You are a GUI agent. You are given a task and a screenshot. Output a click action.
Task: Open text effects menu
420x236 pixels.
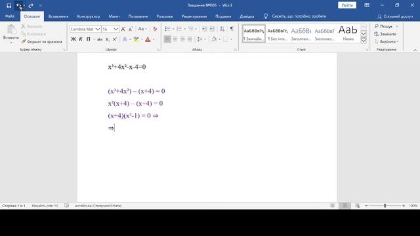[x=125, y=39]
